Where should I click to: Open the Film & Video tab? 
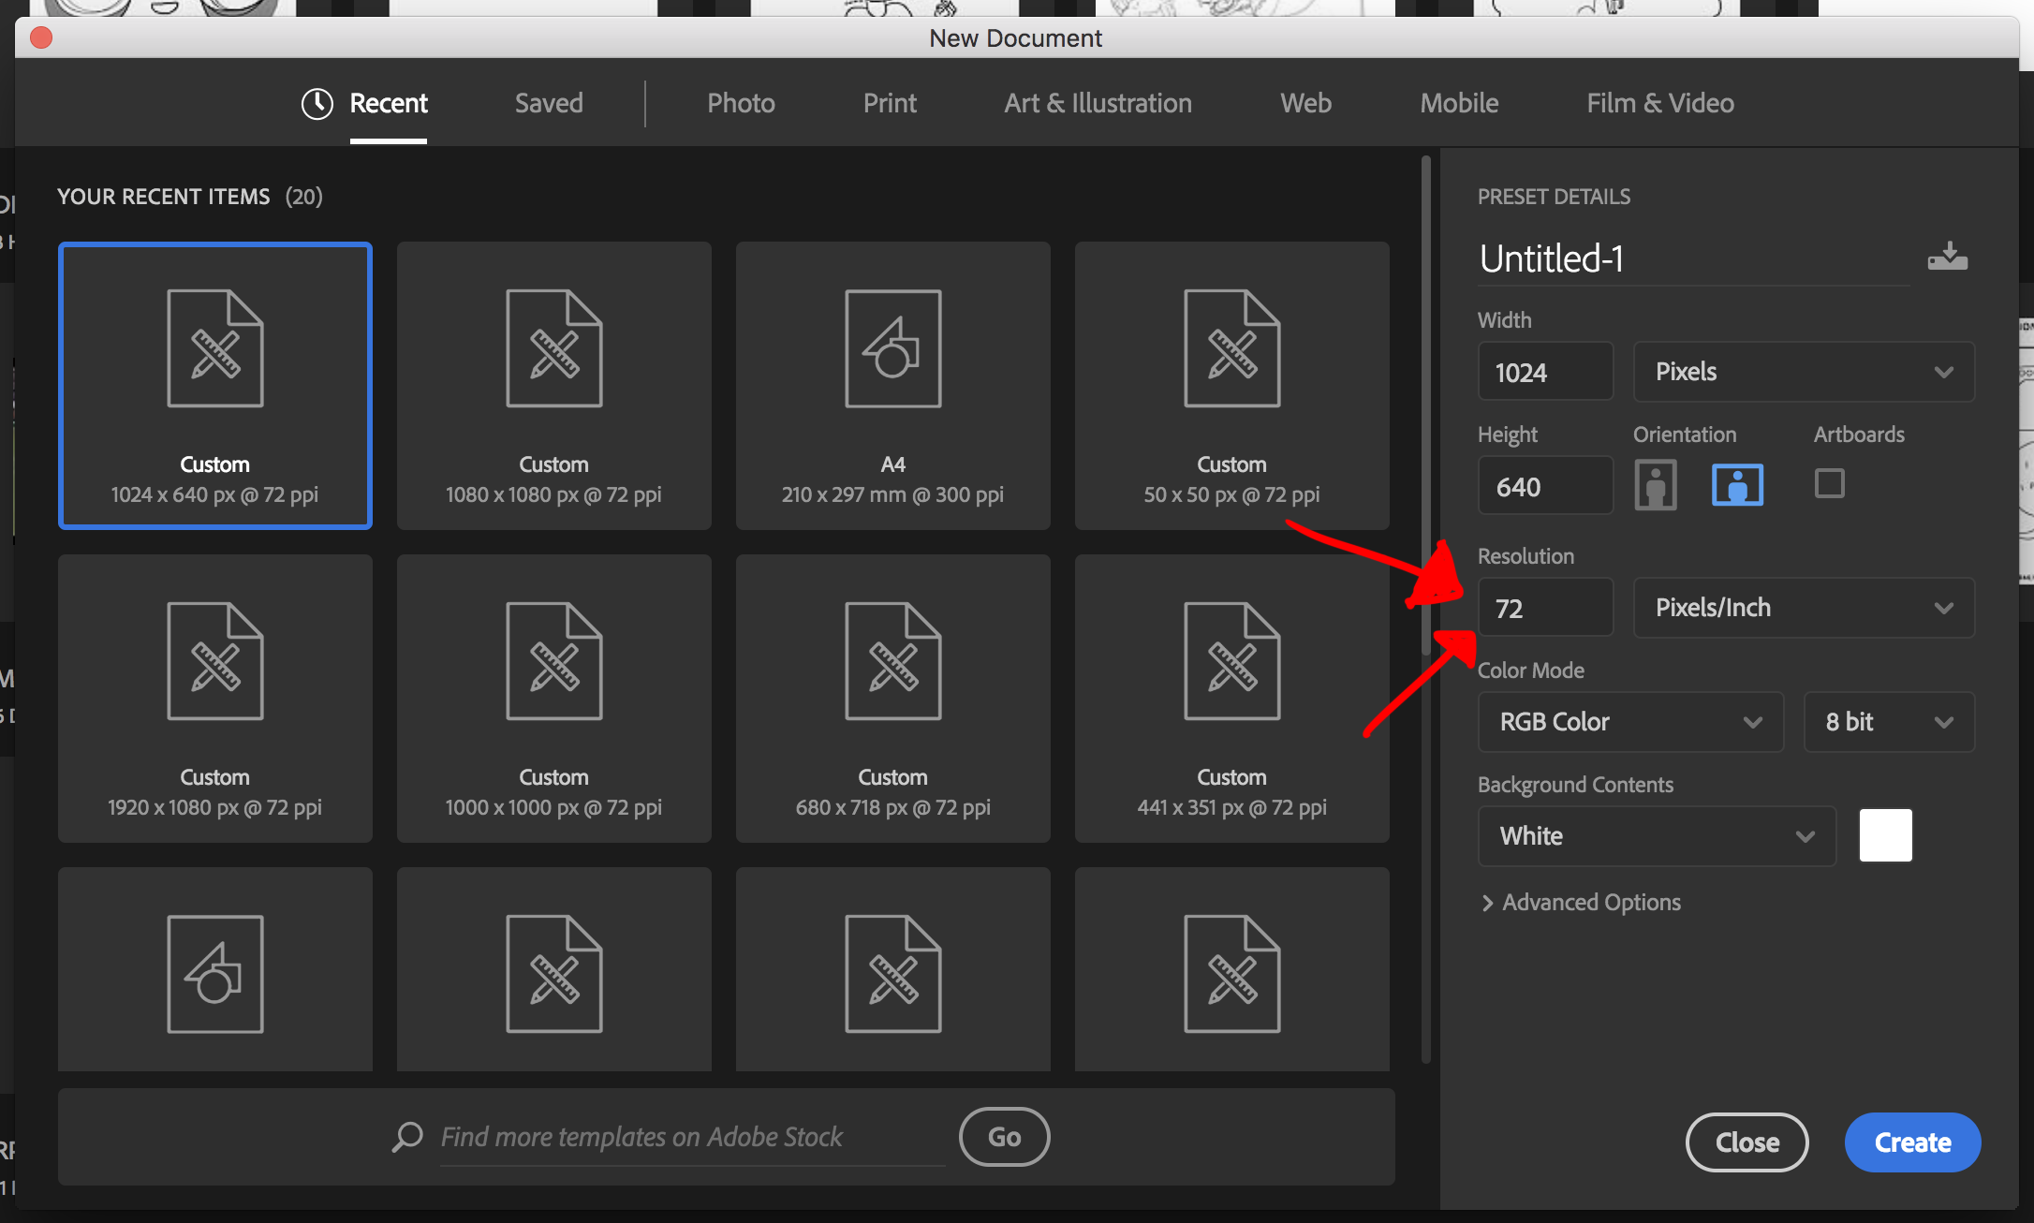pyautogui.click(x=1659, y=103)
